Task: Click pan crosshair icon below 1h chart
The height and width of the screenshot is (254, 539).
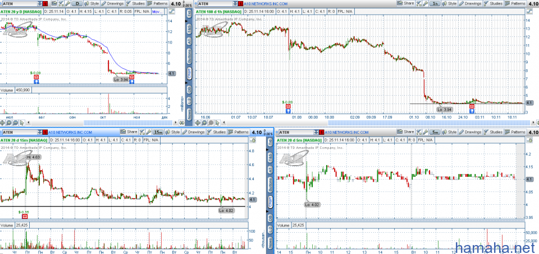Action: 198,123
